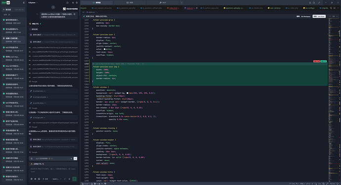Screen dimensions: 341x185
Task: Click the circular plus new chat icon
Action: click(x=53, y=7)
